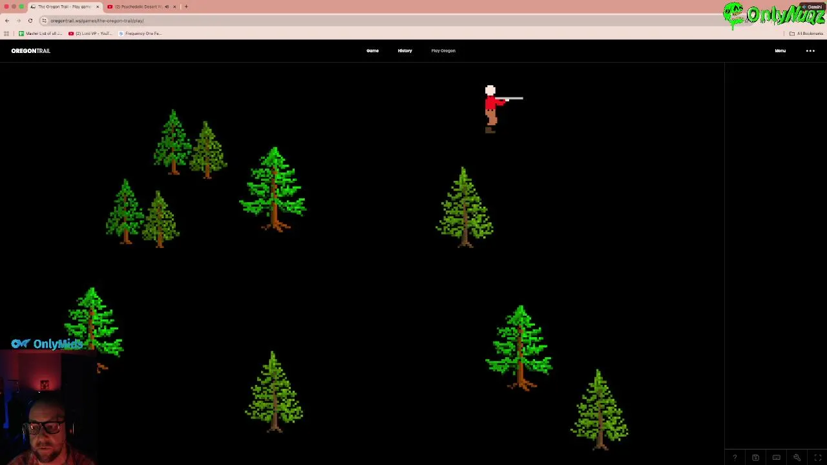Click the site info icon in address bar

pos(44,21)
